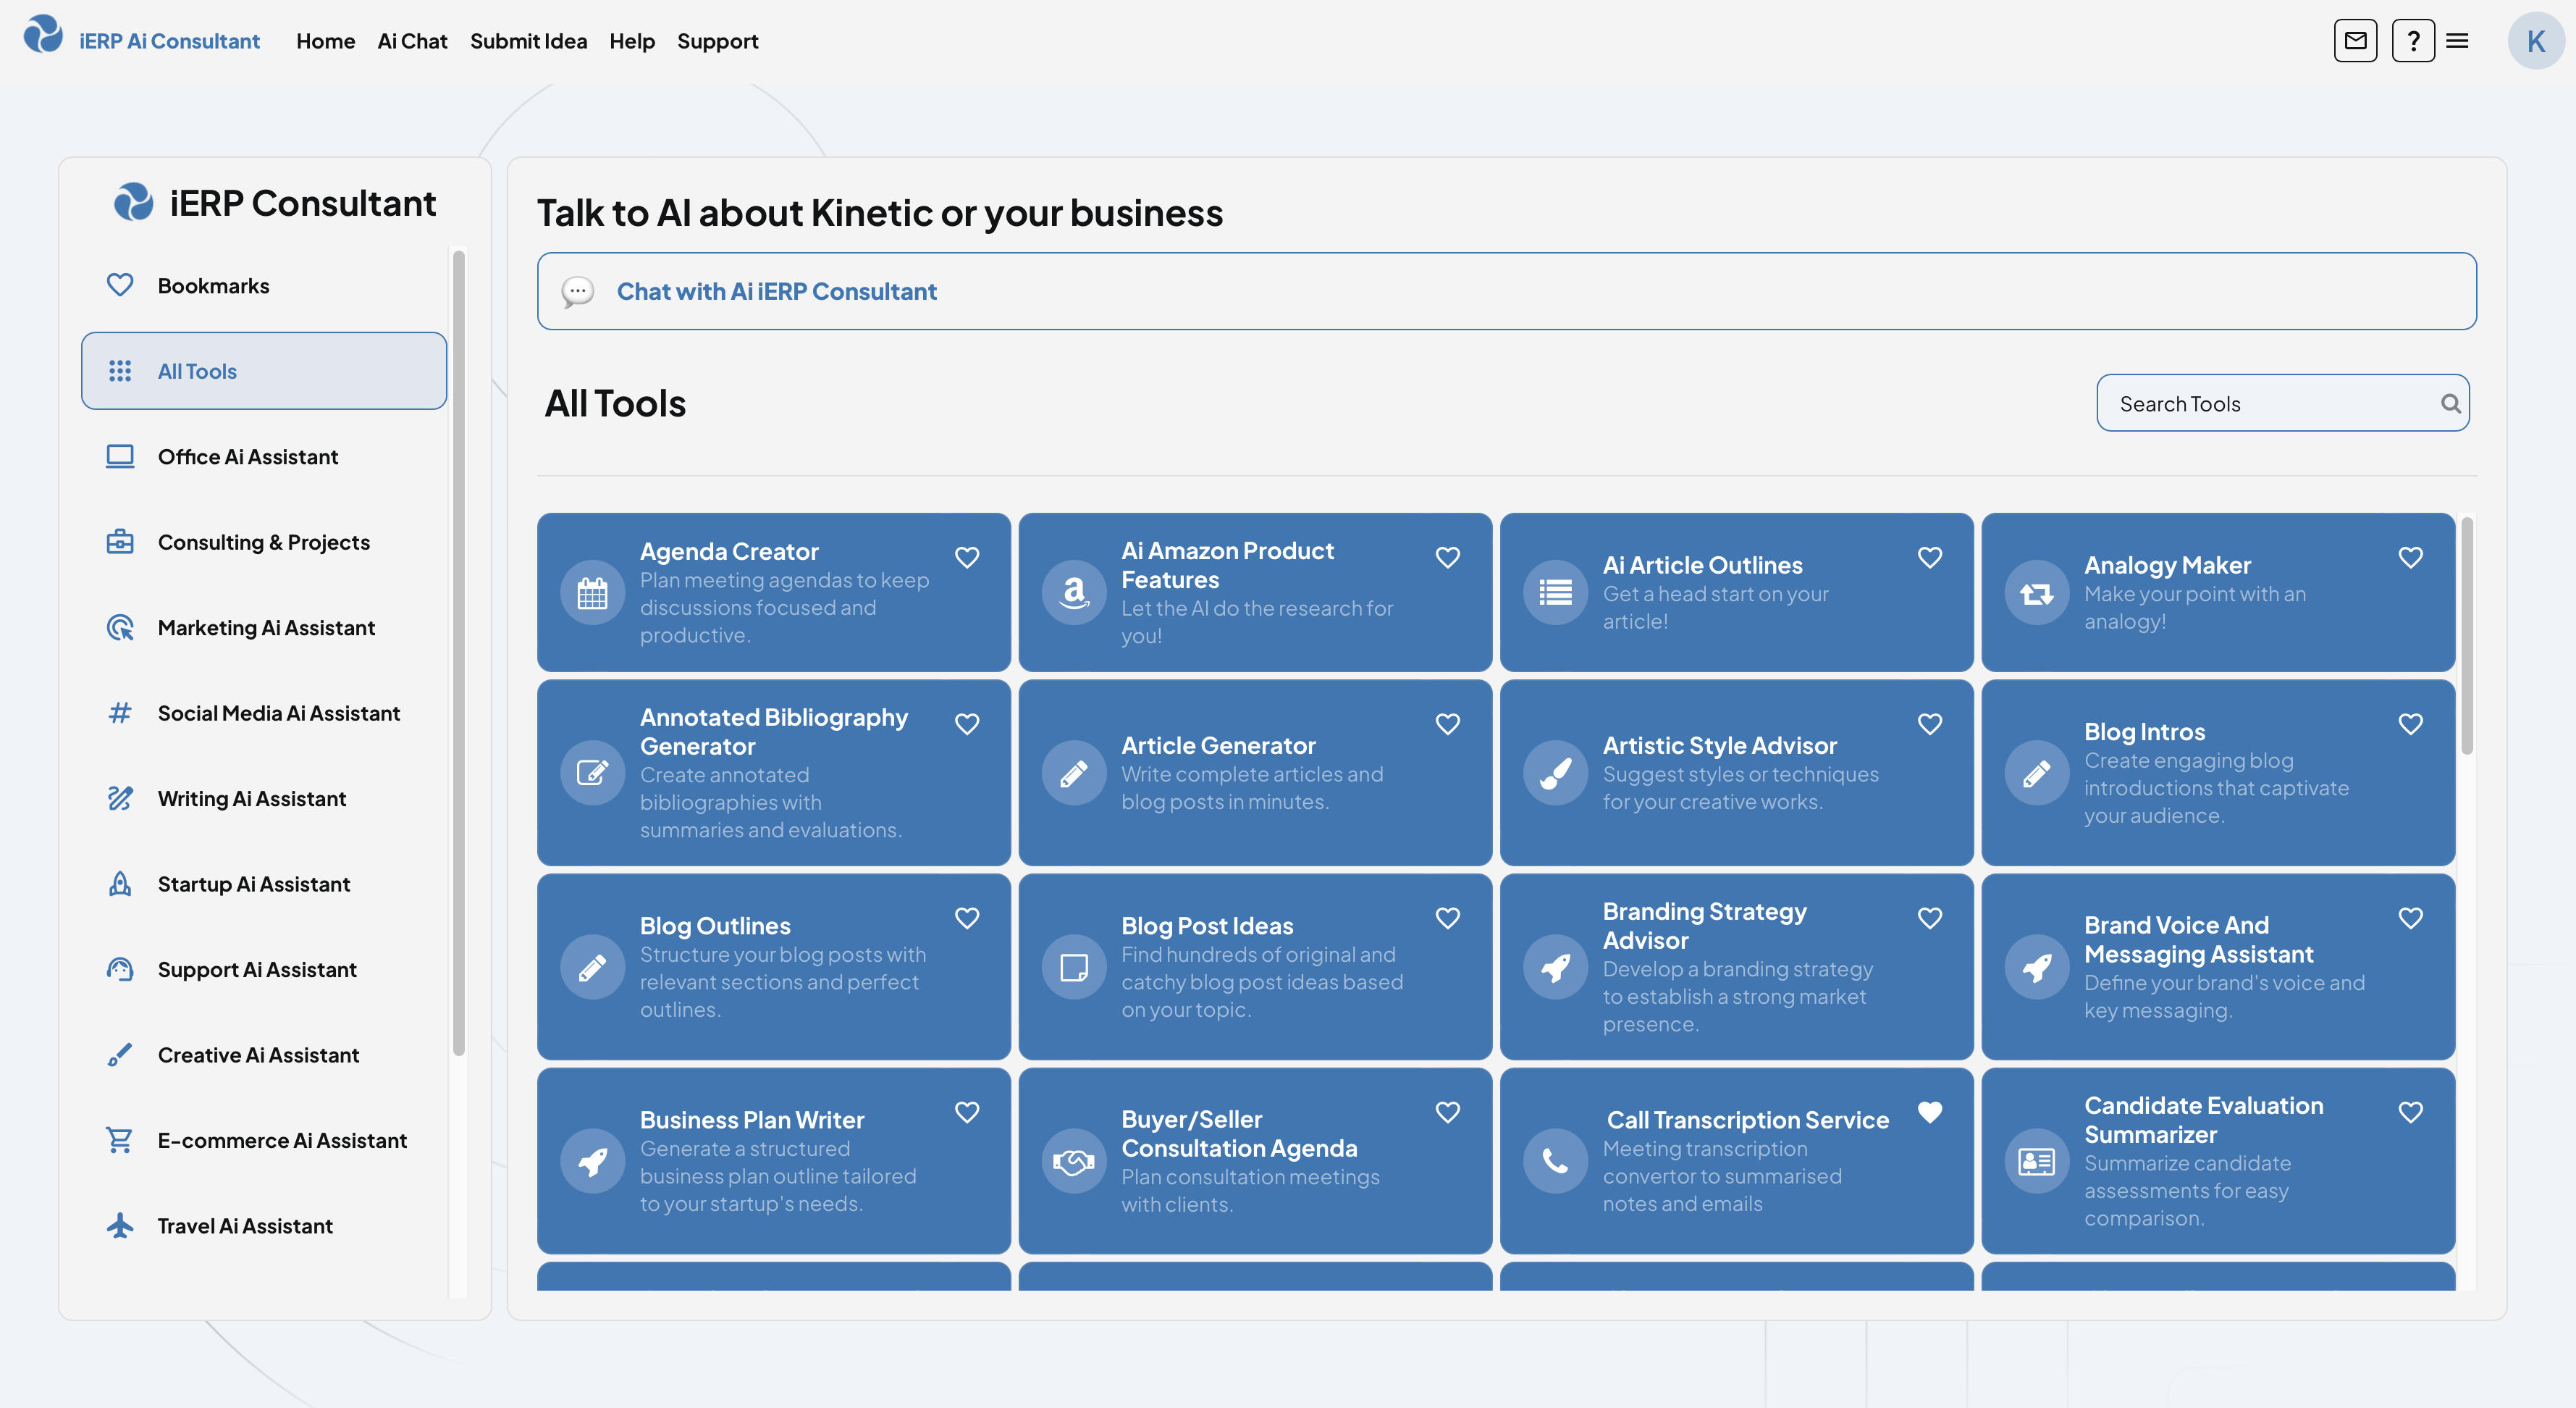This screenshot has width=2576, height=1408.
Task: Click the Call Transcription phone icon
Action: (x=1555, y=1161)
